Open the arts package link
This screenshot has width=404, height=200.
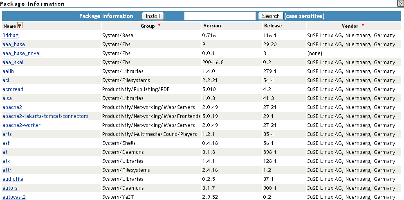(7, 134)
